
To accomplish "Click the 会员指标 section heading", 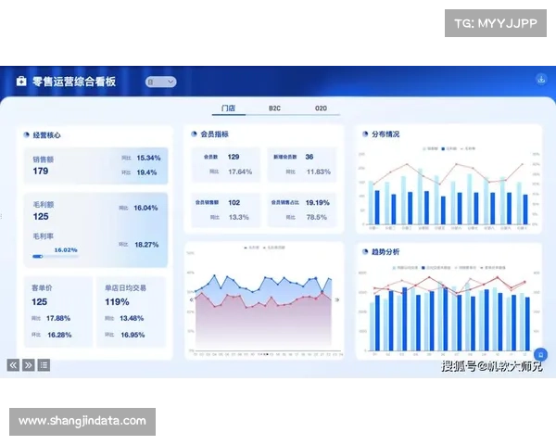I will coord(215,133).
